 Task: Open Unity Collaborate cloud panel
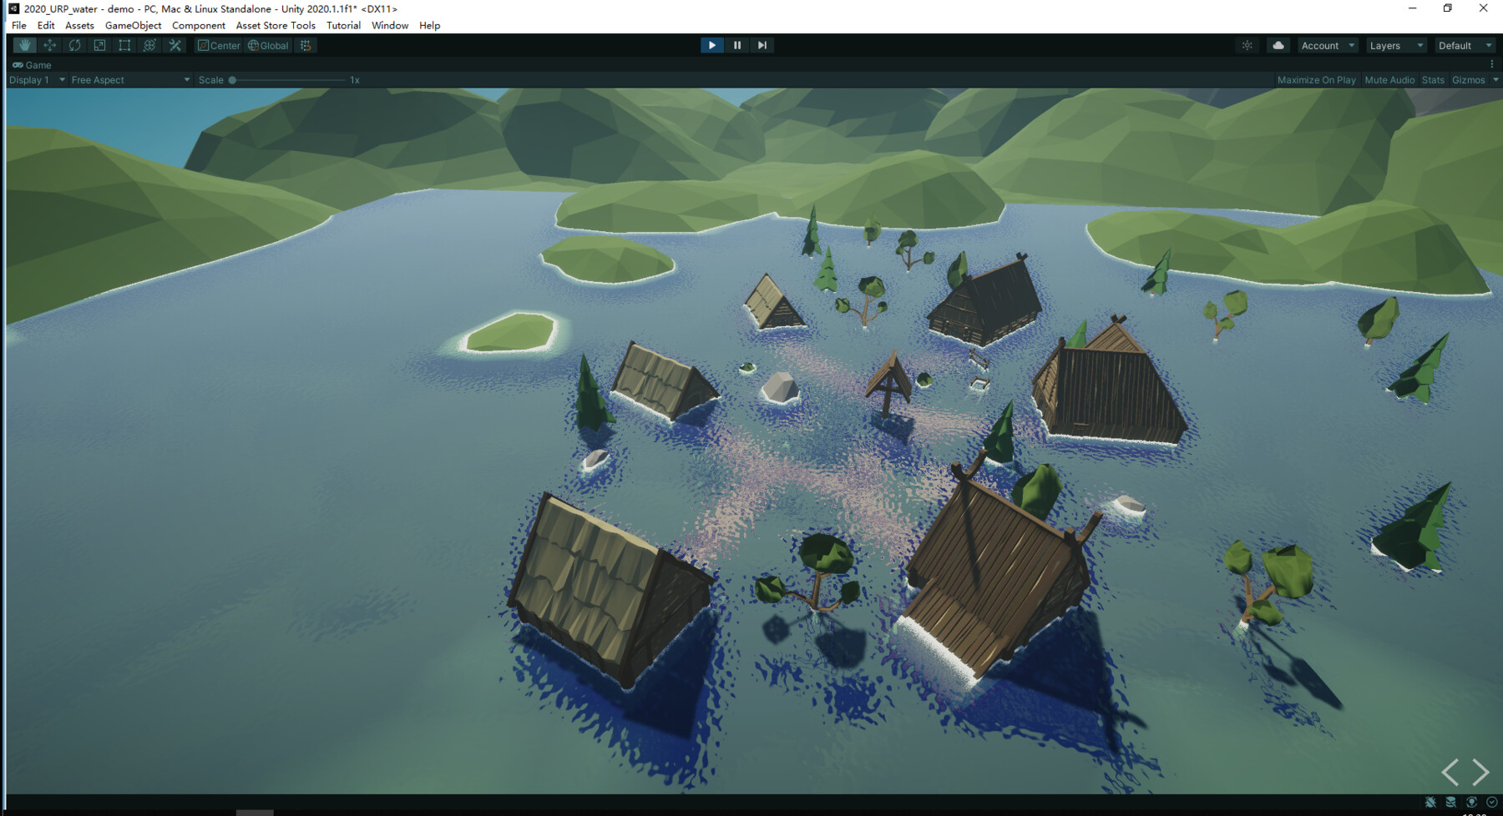pos(1278,45)
